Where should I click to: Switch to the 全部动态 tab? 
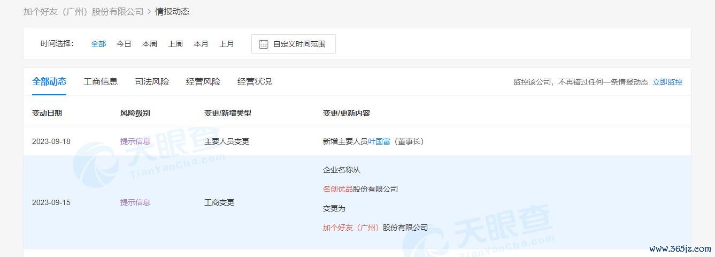49,81
